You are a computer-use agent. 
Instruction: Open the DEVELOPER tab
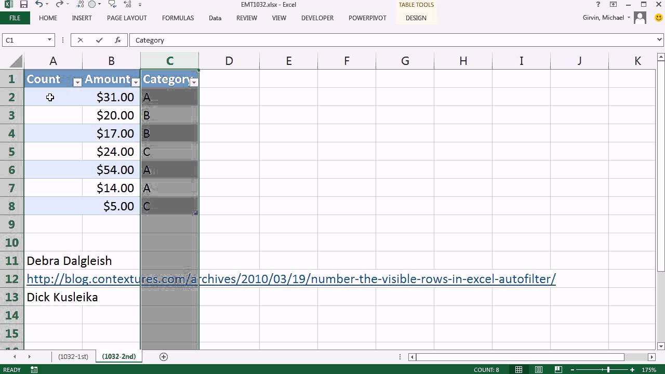tap(317, 18)
